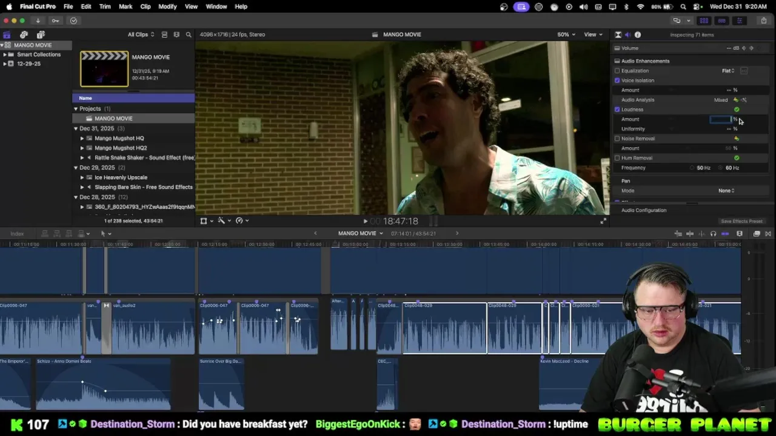The image size is (776, 436).
Task: Open the retime speedometer pop-up in viewer
Action: tap(241, 220)
